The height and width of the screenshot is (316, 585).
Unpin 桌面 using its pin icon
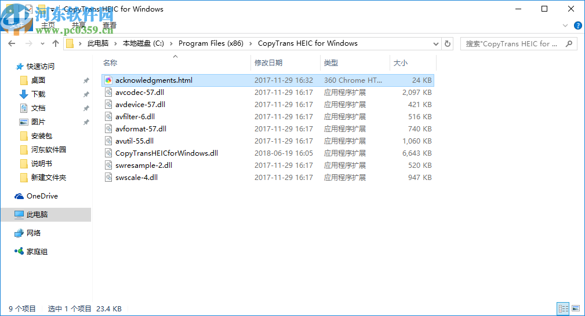point(86,80)
